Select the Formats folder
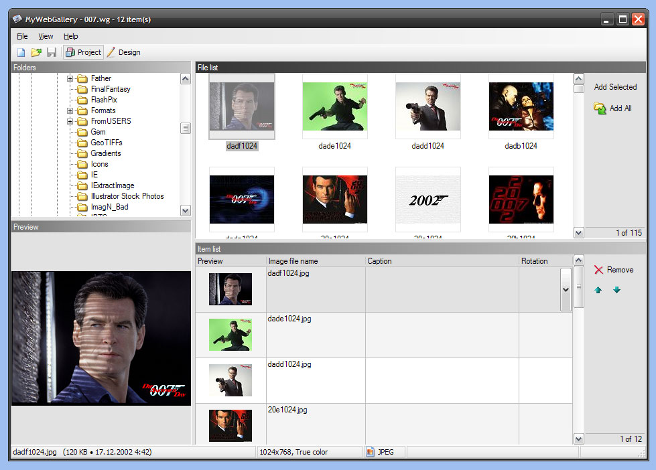Viewport: 656px width, 470px height. tap(103, 110)
